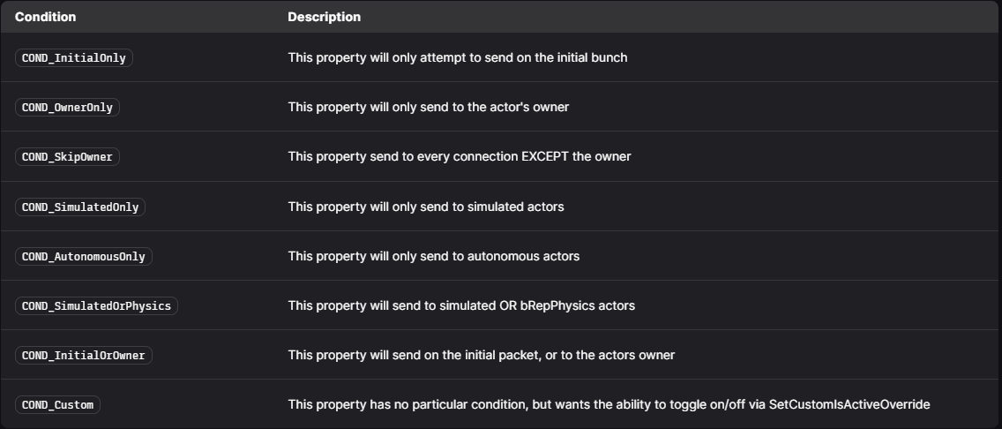1002x429 pixels.
Task: Click the COND_SimulatedOrPhysics code tag
Action: 97,305
